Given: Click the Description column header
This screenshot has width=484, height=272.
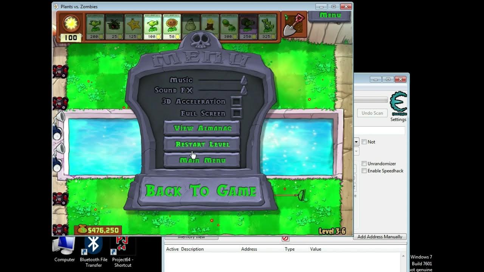Looking at the screenshot, I should [x=192, y=249].
